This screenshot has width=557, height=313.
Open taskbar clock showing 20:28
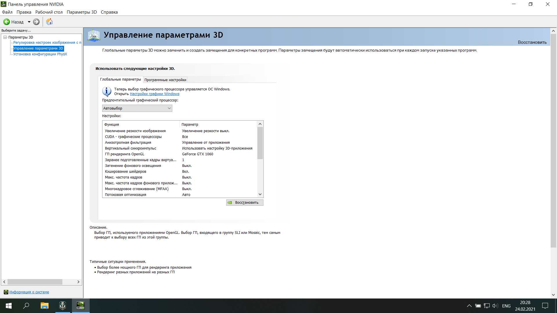pyautogui.click(x=525, y=306)
